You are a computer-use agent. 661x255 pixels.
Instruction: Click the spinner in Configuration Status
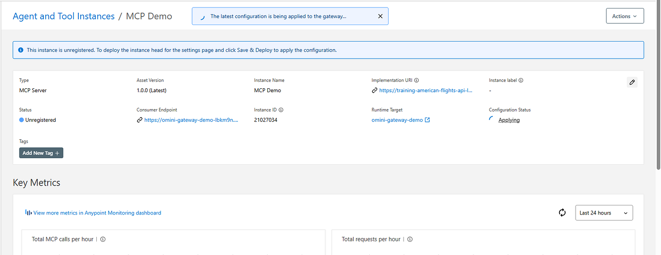492,119
